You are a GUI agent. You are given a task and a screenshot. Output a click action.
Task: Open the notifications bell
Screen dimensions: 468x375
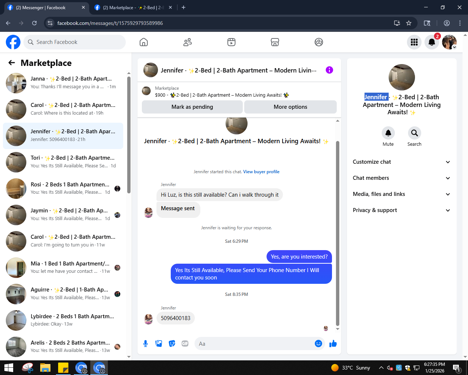tap(432, 42)
